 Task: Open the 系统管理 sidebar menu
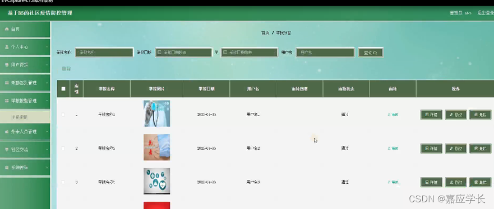(25, 168)
